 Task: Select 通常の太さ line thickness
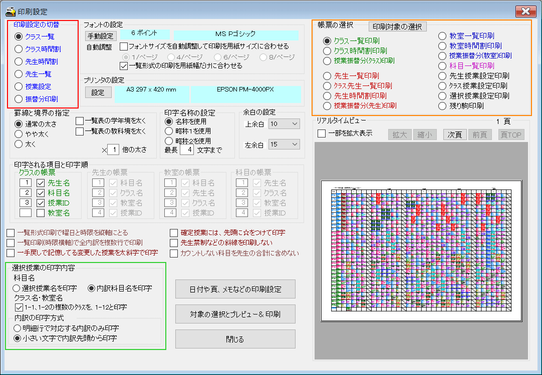19,124
